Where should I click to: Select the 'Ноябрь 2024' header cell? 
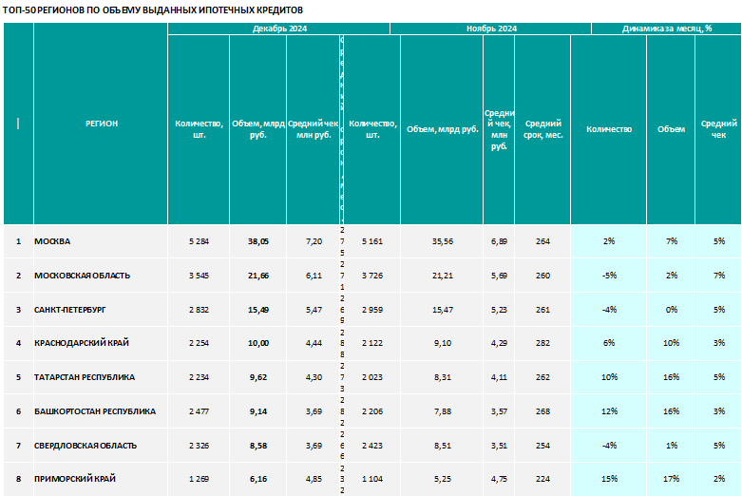pyautogui.click(x=491, y=29)
